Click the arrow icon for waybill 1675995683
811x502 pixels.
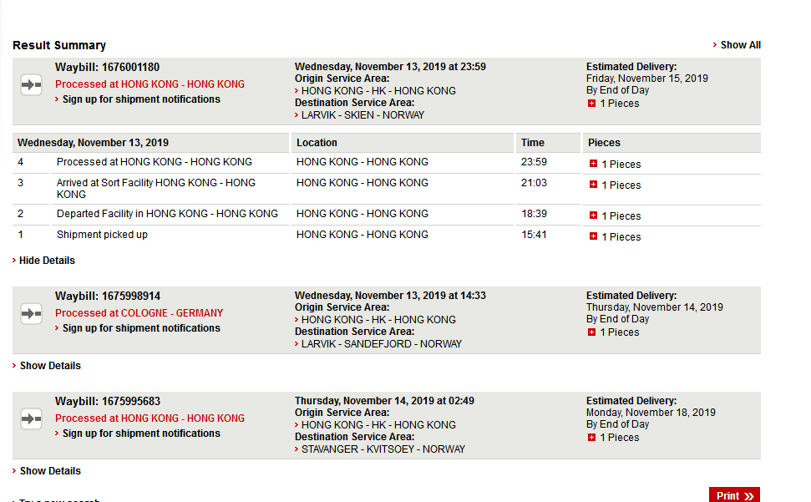pos(31,418)
